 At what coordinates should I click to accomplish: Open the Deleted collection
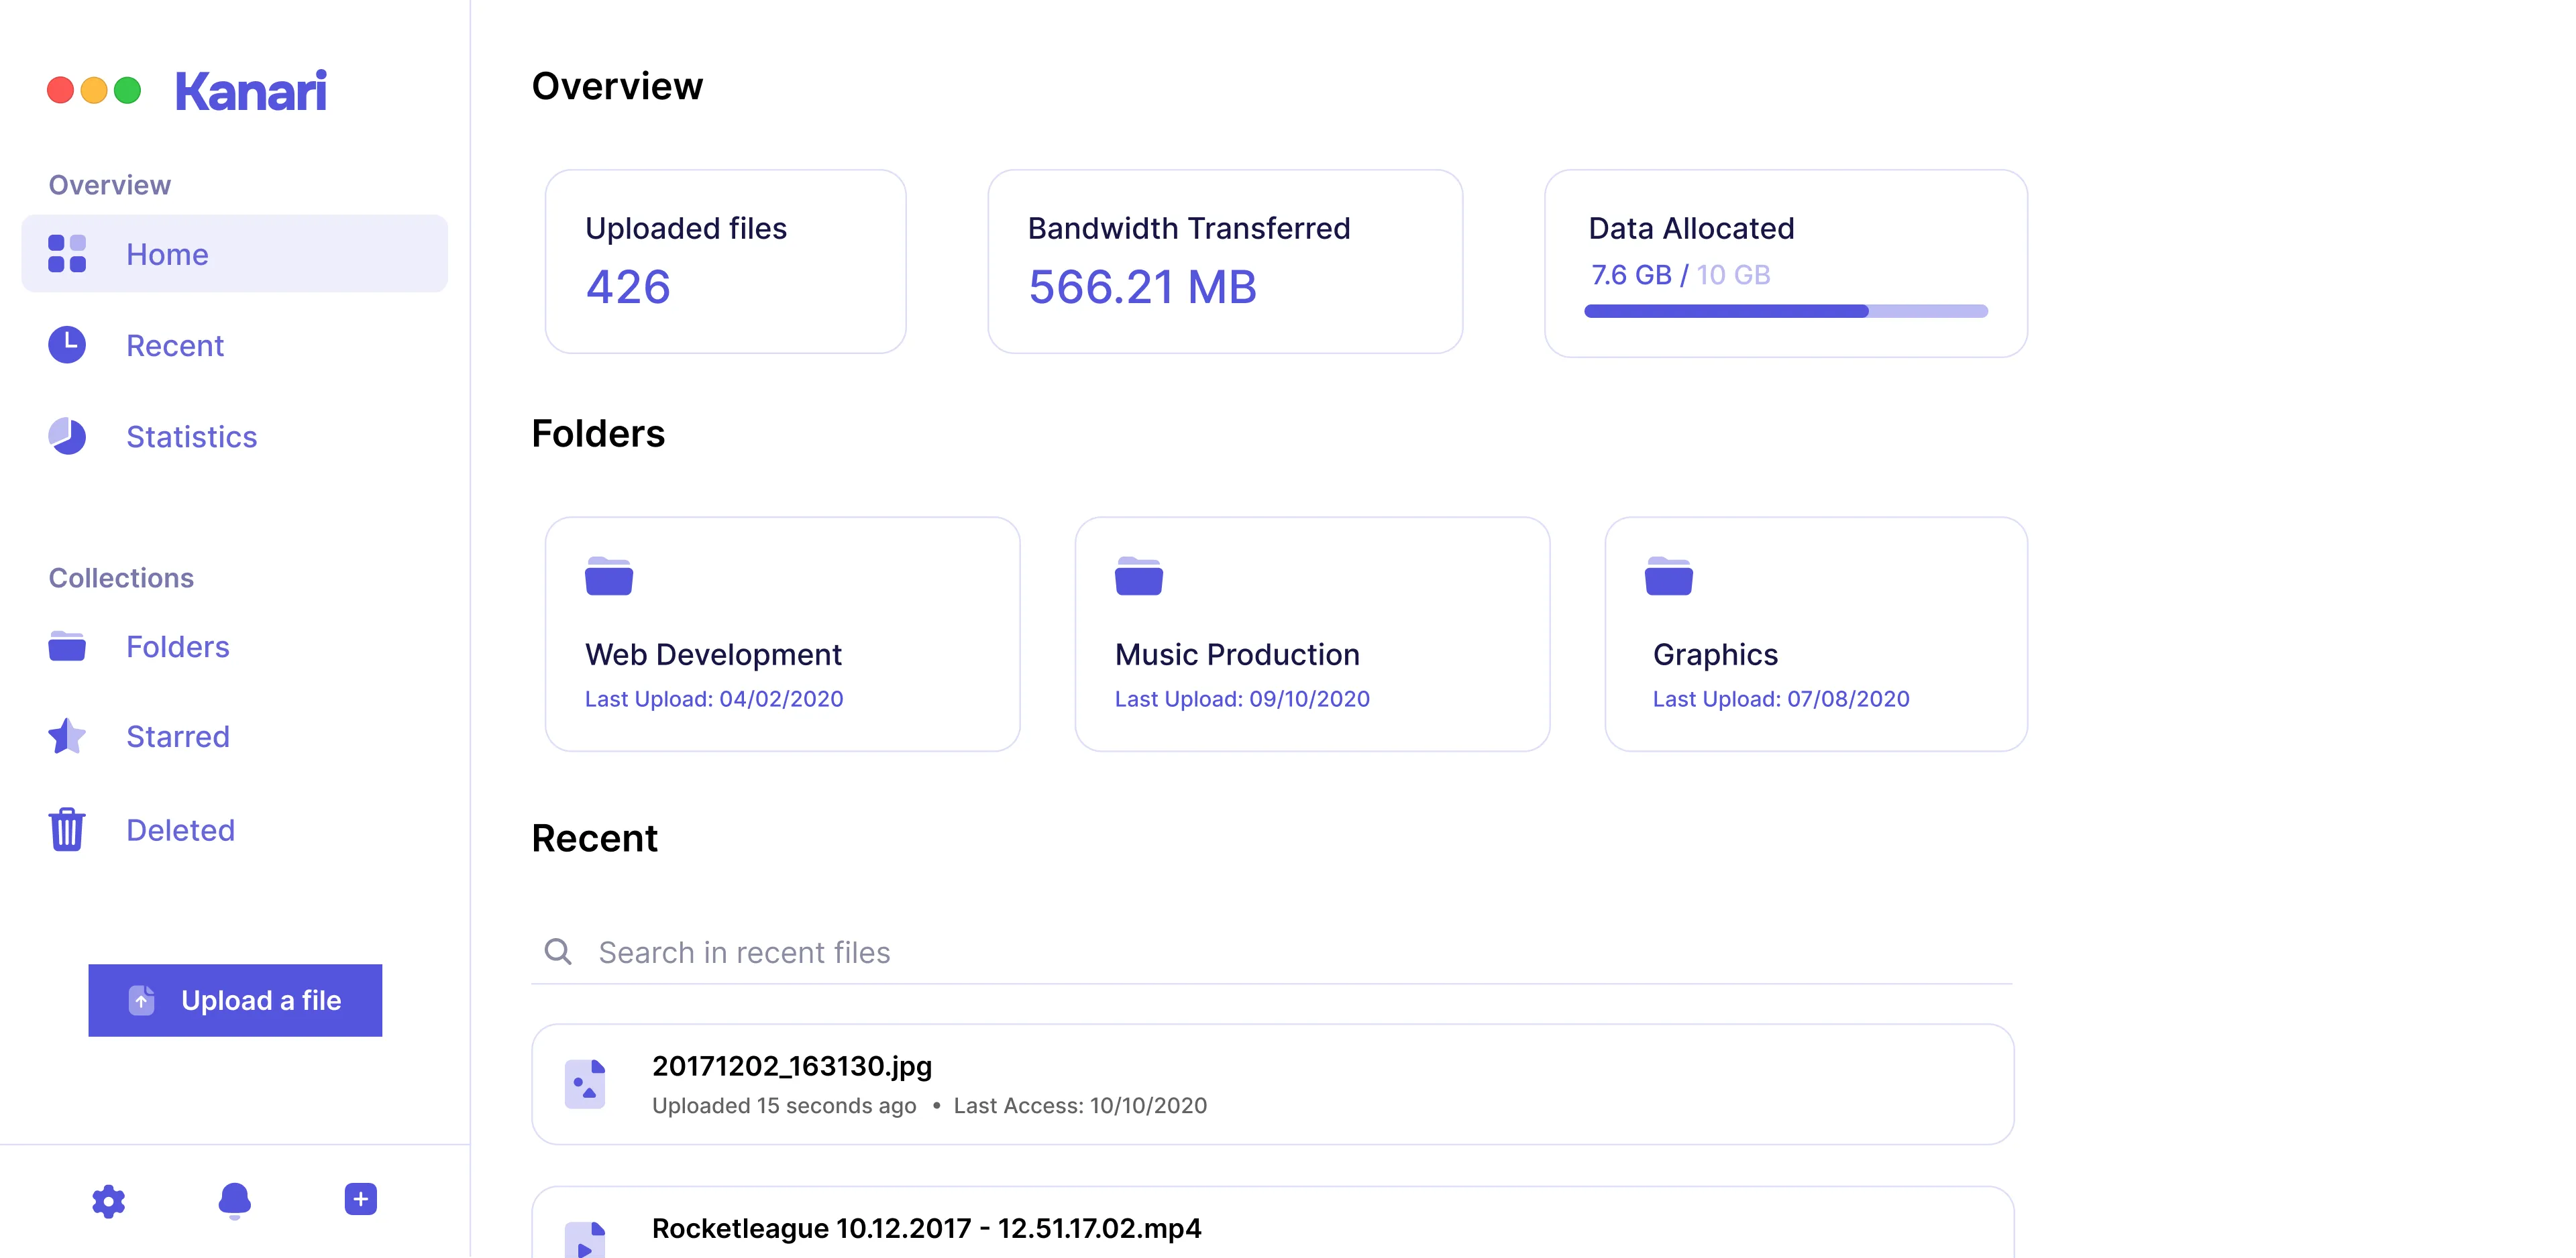coord(180,830)
